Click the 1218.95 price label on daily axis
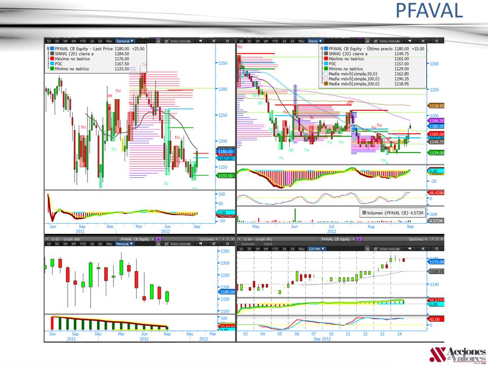488x366 pixels. click(436, 106)
